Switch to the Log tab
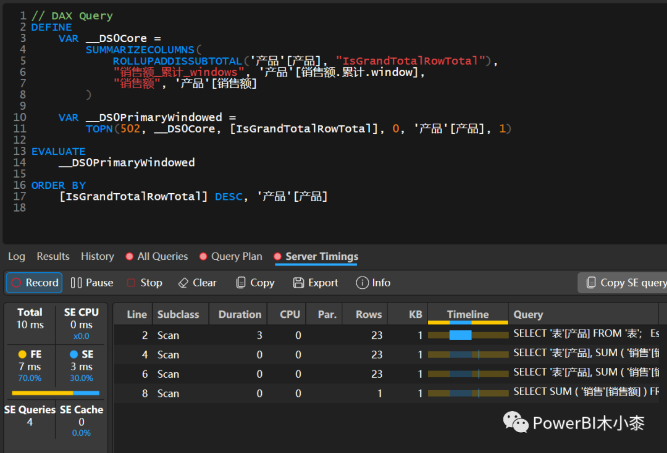This screenshot has width=667, height=453. point(17,257)
